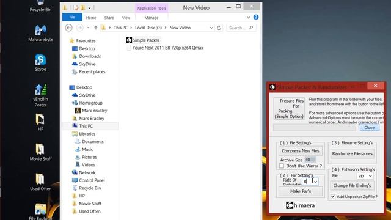The width and height of the screenshot is (391, 220).
Task: Open recent locations dropdown arrow
Action: (x=88, y=28)
